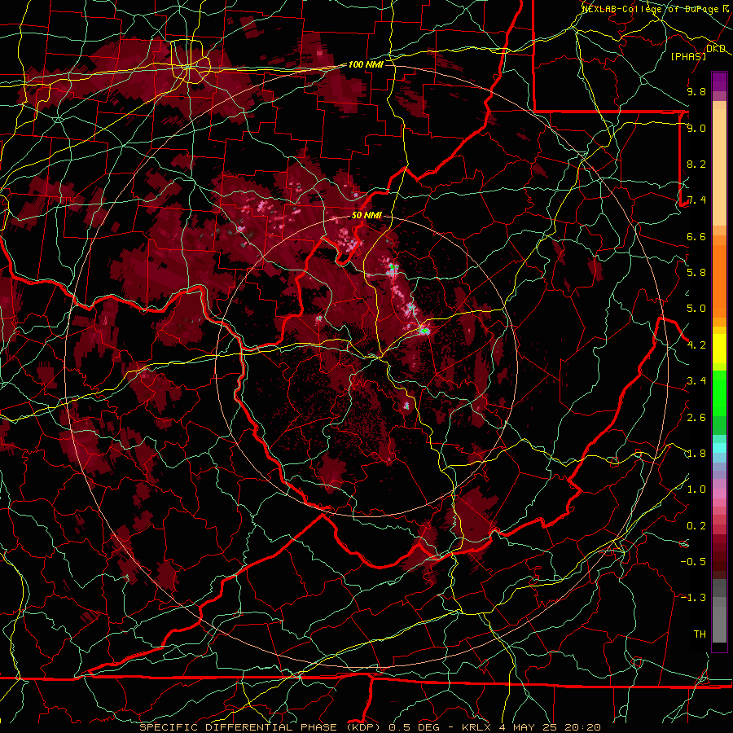Click the 4.2 scale value label
This screenshot has height=733, width=733.
[x=696, y=345]
